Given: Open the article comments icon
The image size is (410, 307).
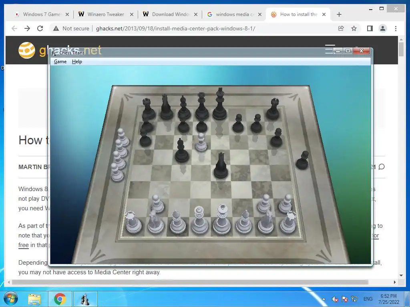Looking at the screenshot, I should [x=382, y=167].
